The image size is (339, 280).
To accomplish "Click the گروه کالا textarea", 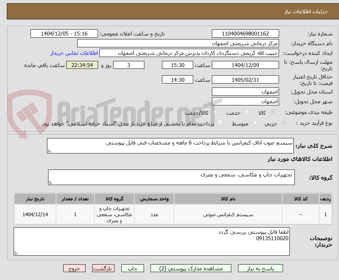I will [x=171, y=177].
